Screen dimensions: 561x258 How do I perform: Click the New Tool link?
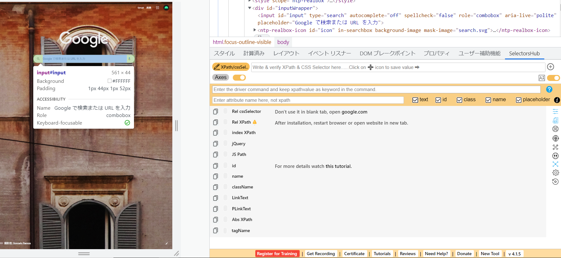click(x=490, y=254)
